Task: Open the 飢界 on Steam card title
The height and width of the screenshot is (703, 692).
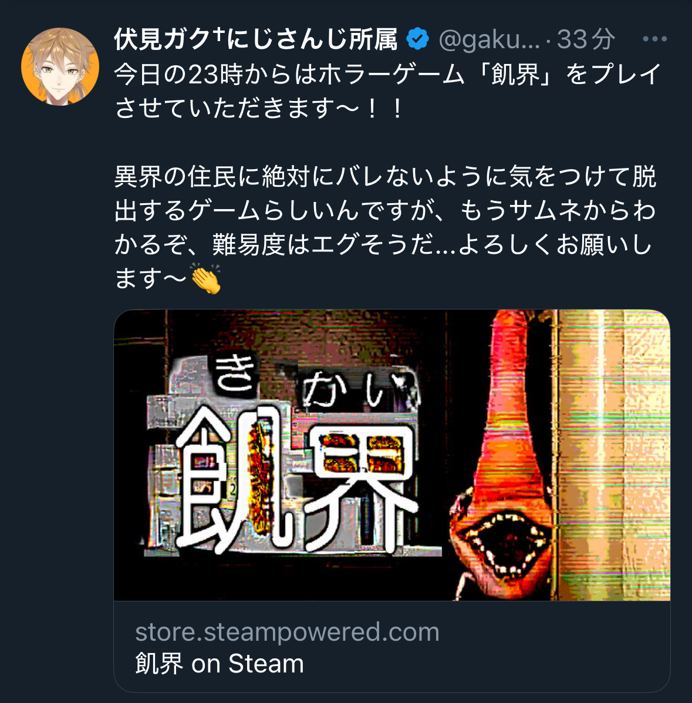Action: click(220, 664)
